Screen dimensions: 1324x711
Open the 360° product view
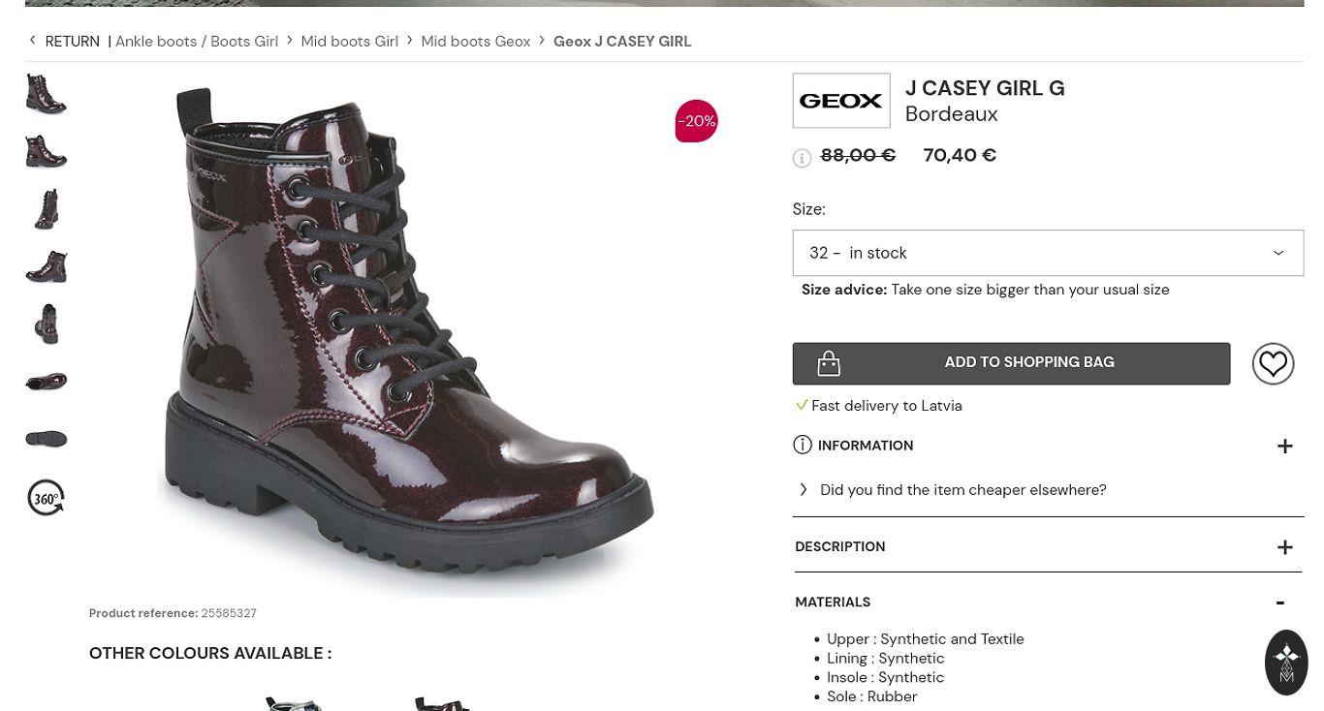point(46,498)
